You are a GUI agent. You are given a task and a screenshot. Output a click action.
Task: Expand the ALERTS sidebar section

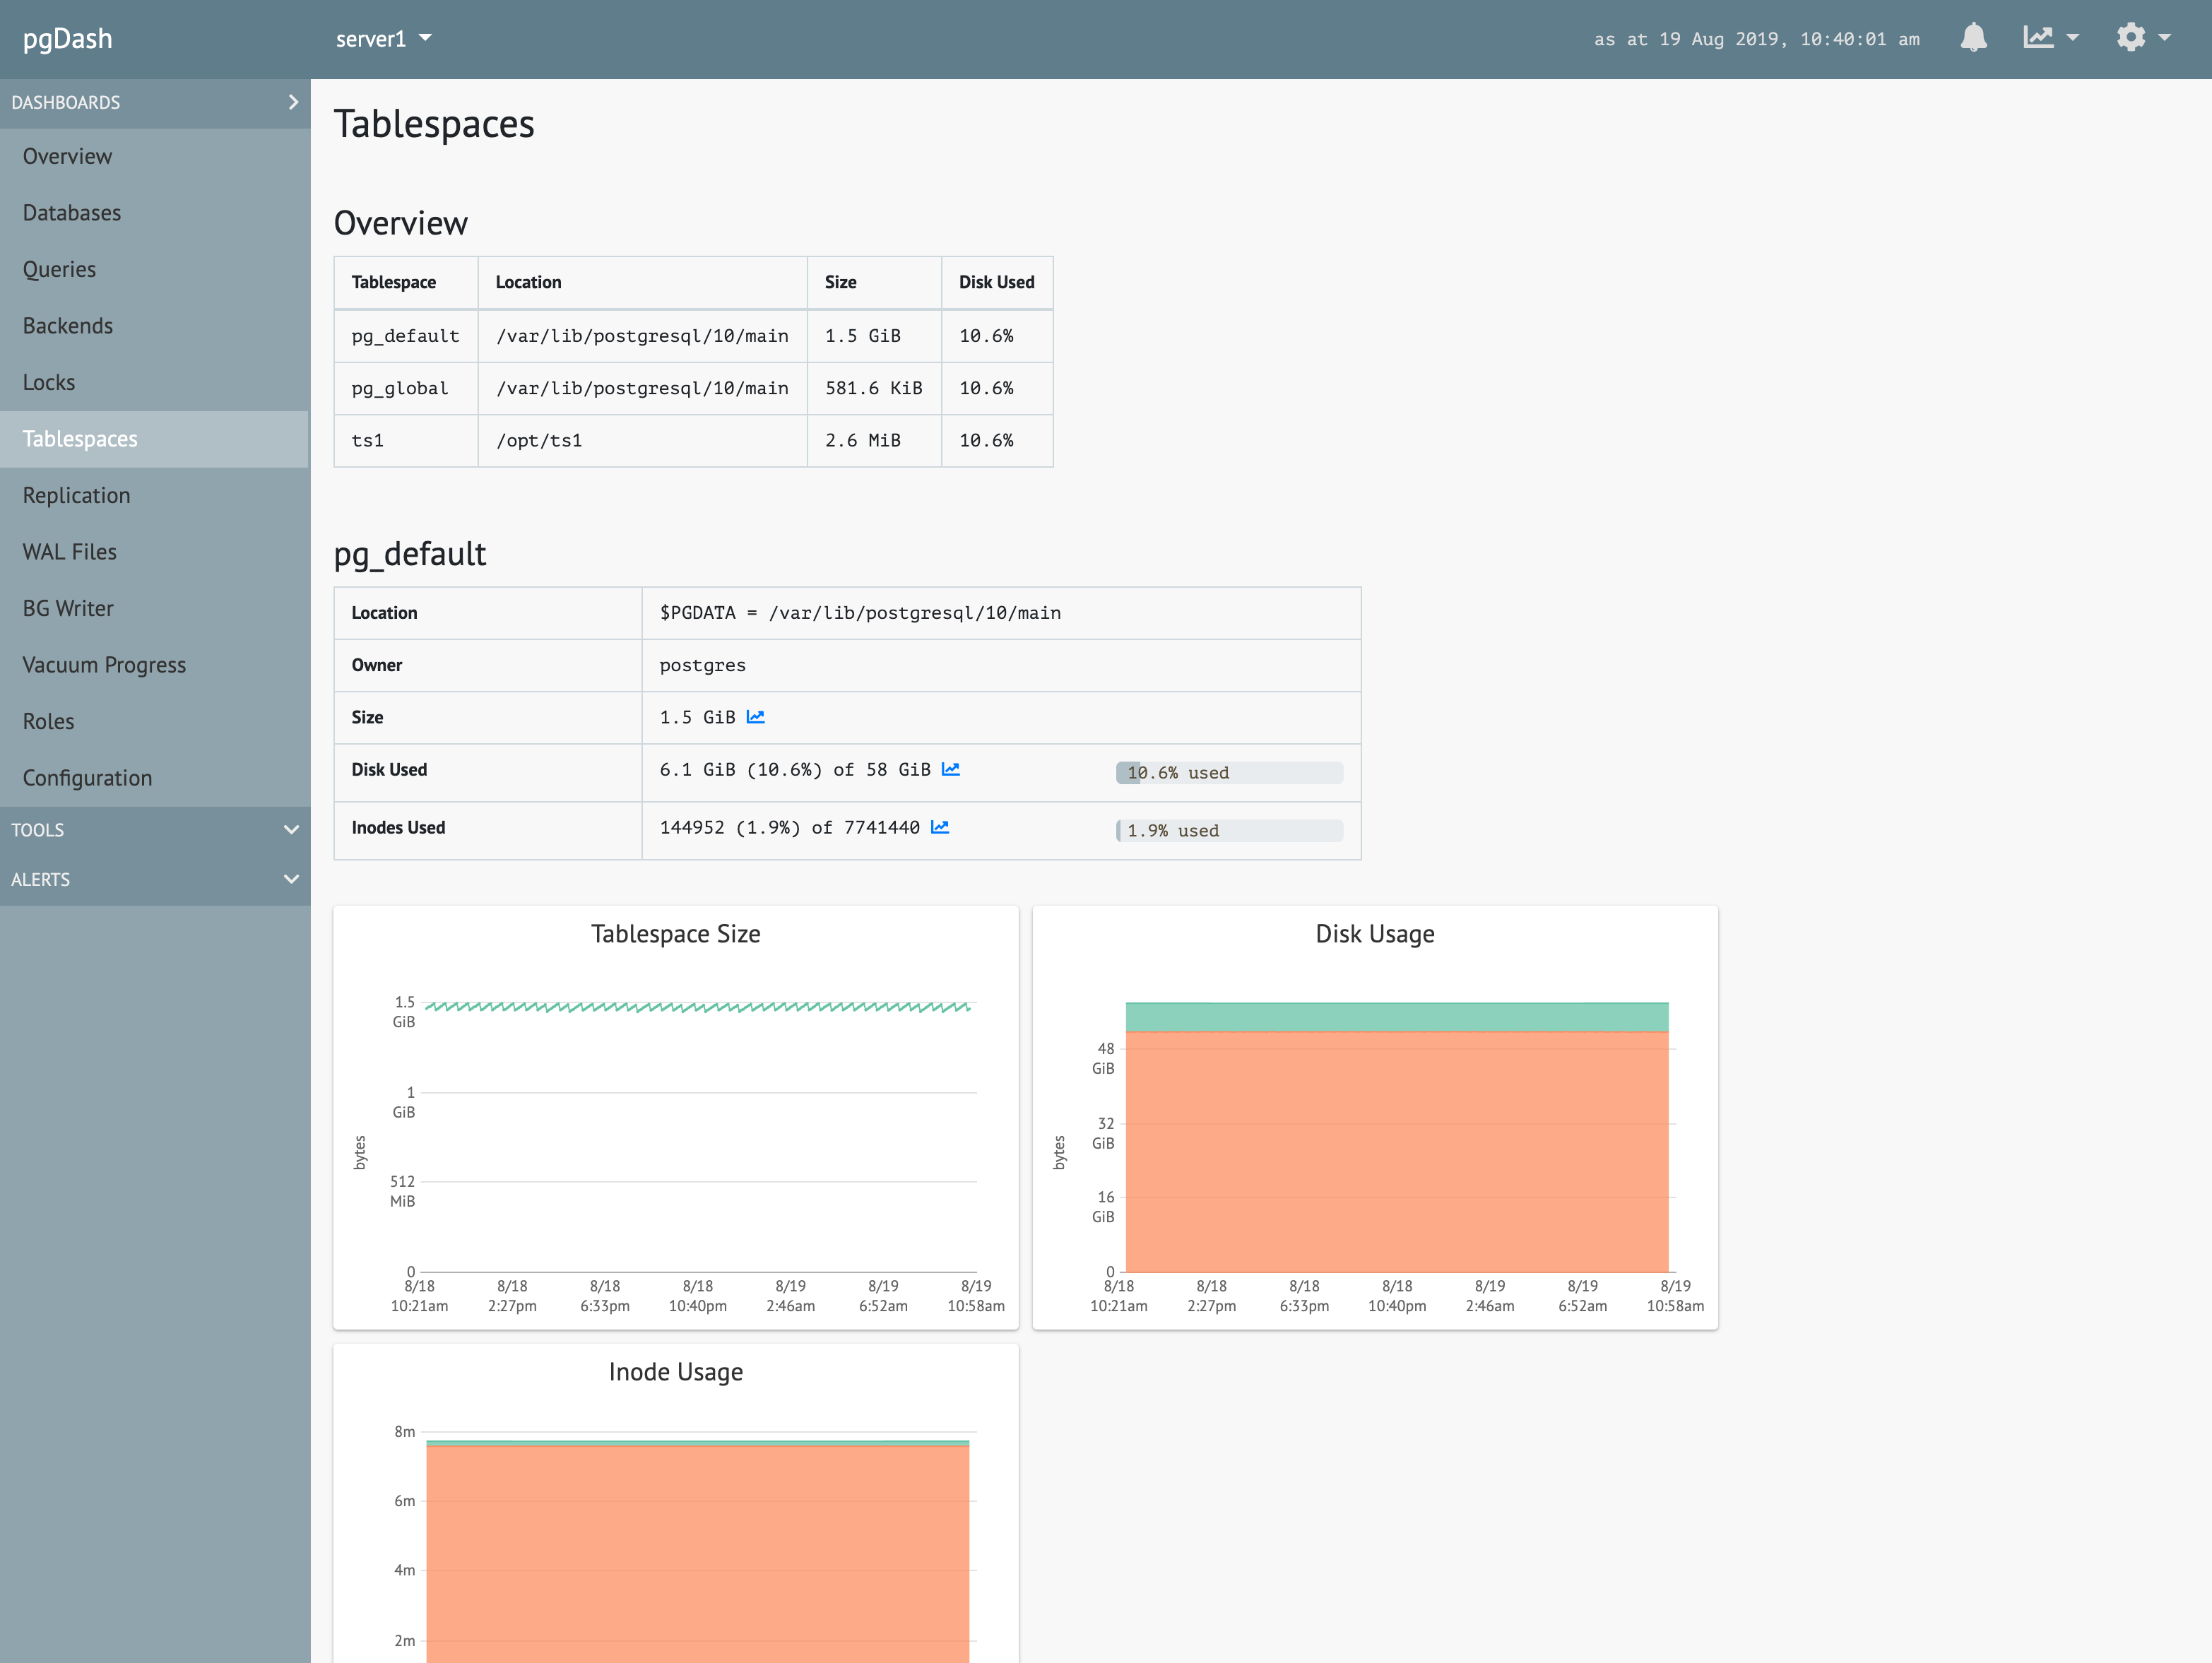(x=290, y=879)
